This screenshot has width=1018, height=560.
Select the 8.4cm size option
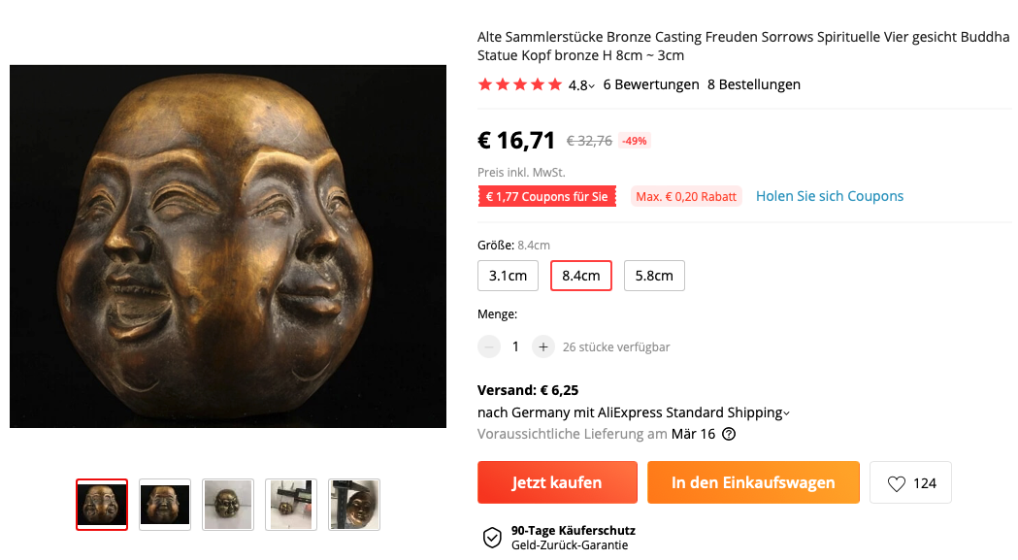click(580, 276)
